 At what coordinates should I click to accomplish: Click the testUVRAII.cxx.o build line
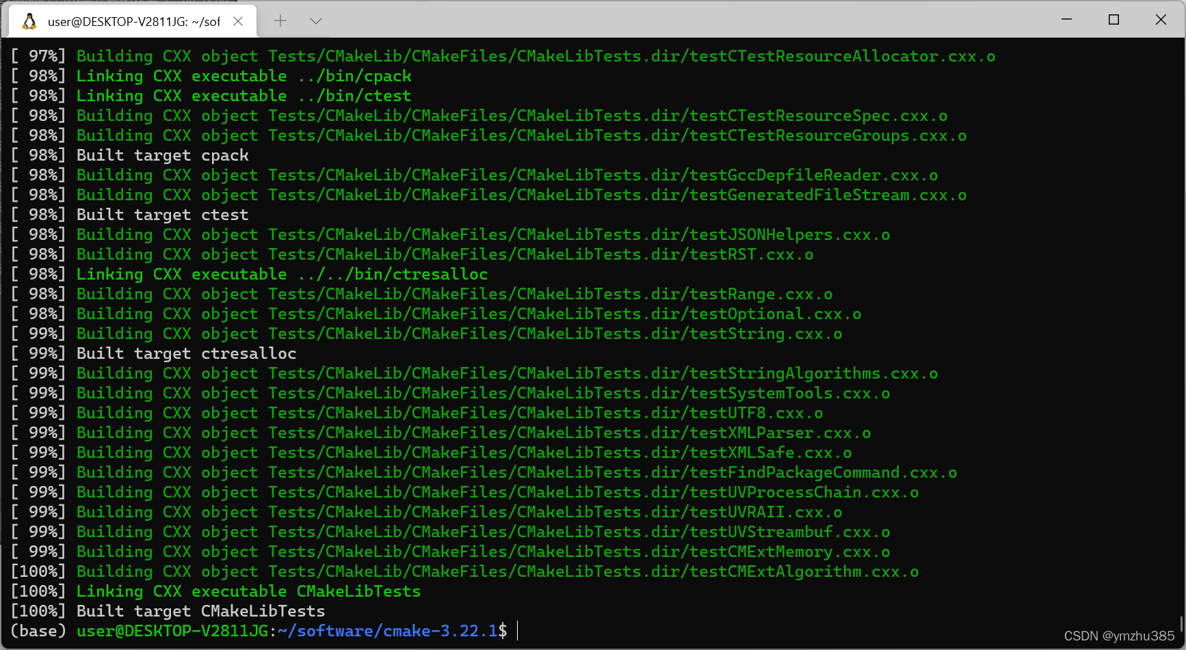pos(427,512)
